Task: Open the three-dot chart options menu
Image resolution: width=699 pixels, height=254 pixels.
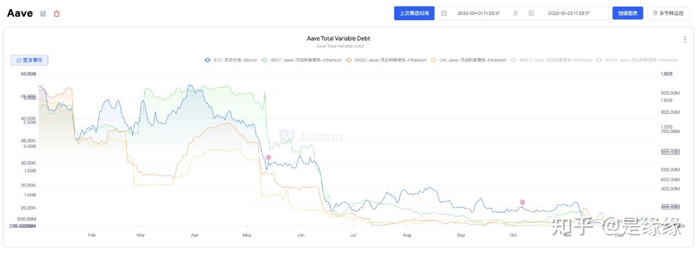Action: pos(685,39)
